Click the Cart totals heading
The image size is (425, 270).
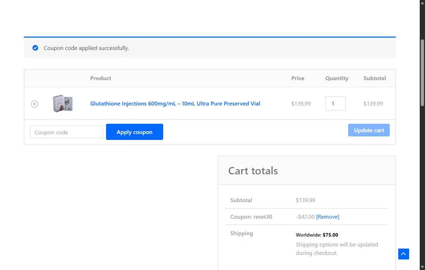click(x=253, y=171)
